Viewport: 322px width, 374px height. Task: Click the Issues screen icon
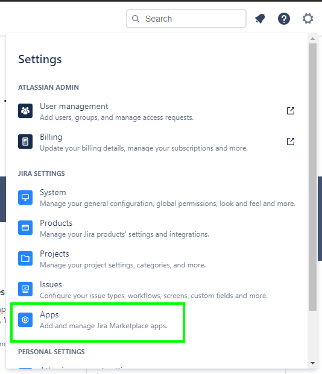(x=25, y=289)
